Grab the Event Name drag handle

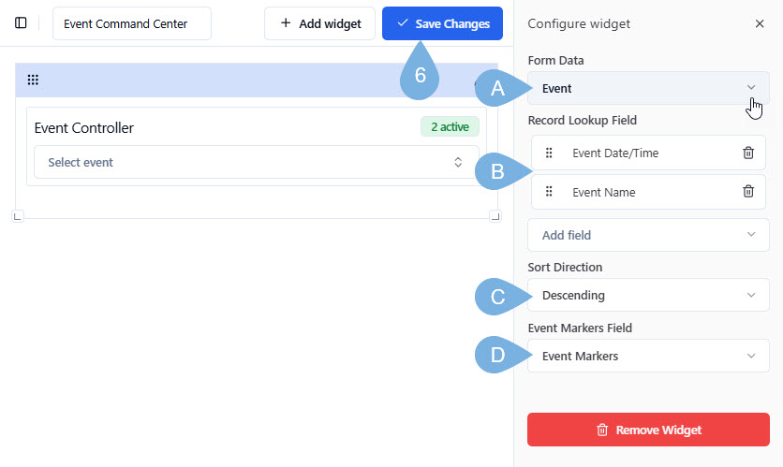(550, 192)
